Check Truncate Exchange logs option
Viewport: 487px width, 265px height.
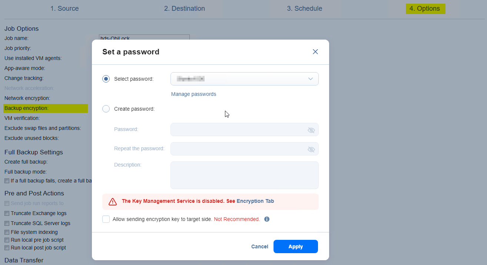[7, 214]
